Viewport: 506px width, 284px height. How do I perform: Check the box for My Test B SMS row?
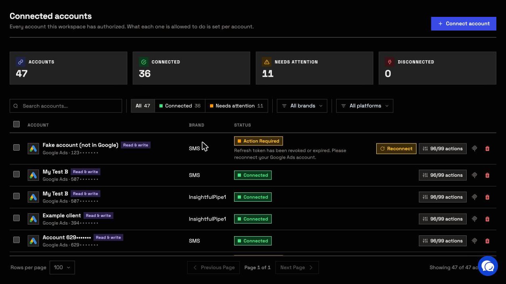click(x=16, y=174)
